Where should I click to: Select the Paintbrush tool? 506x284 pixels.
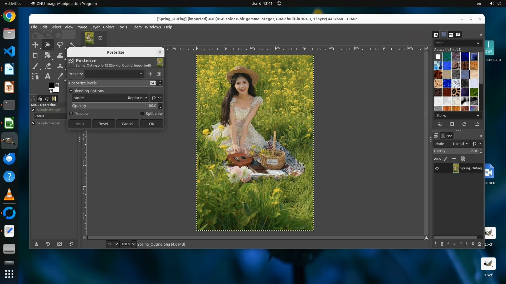click(35, 66)
